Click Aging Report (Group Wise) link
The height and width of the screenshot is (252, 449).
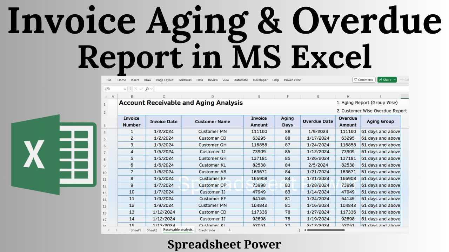point(367,103)
